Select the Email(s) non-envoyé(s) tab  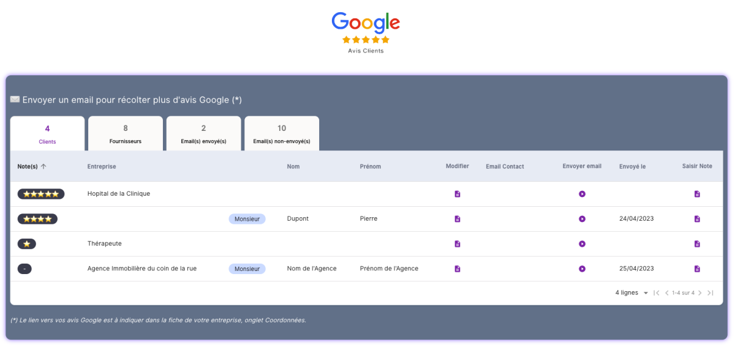[x=282, y=133]
